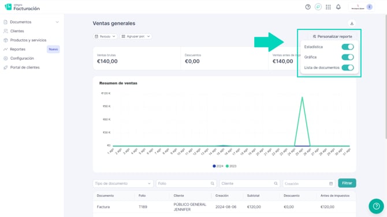Viewport: 387px width, 217px height.
Task: Expand the Agrupar por dropdown
Action: [136, 36]
